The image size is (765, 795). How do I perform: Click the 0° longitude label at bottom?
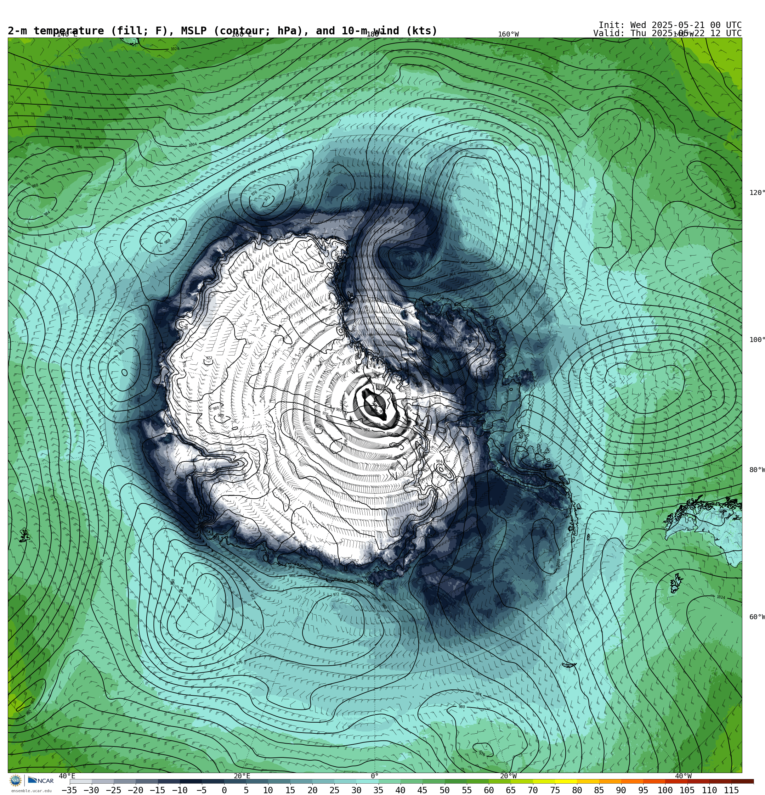tap(375, 776)
